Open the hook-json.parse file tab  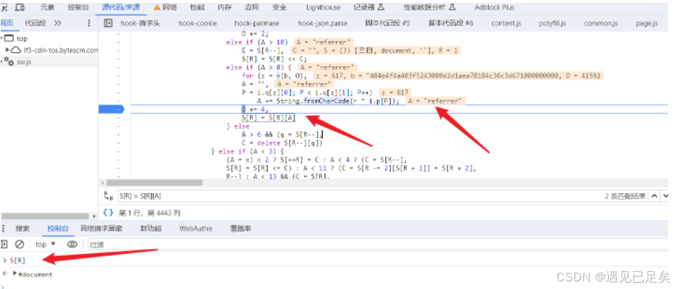click(322, 23)
